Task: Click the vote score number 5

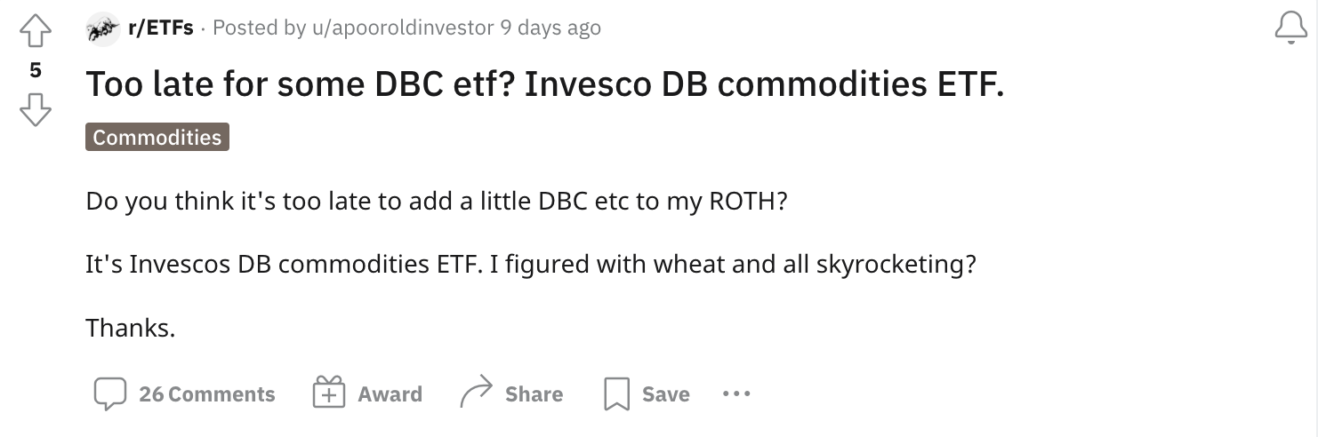Action: [x=35, y=71]
